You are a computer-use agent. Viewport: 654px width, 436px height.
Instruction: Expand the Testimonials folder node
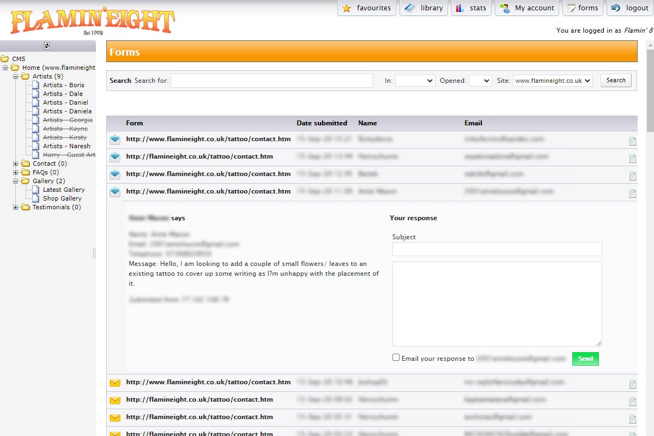16,207
